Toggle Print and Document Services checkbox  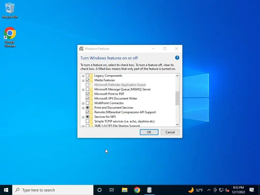[87, 108]
